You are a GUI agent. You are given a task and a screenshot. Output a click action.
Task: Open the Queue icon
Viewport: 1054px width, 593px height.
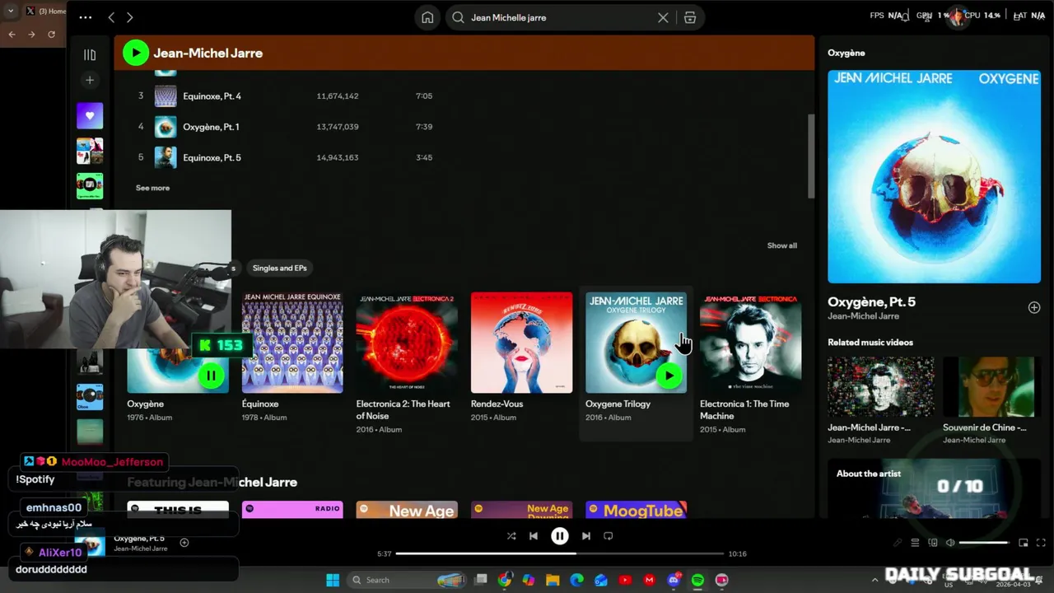pyautogui.click(x=915, y=543)
